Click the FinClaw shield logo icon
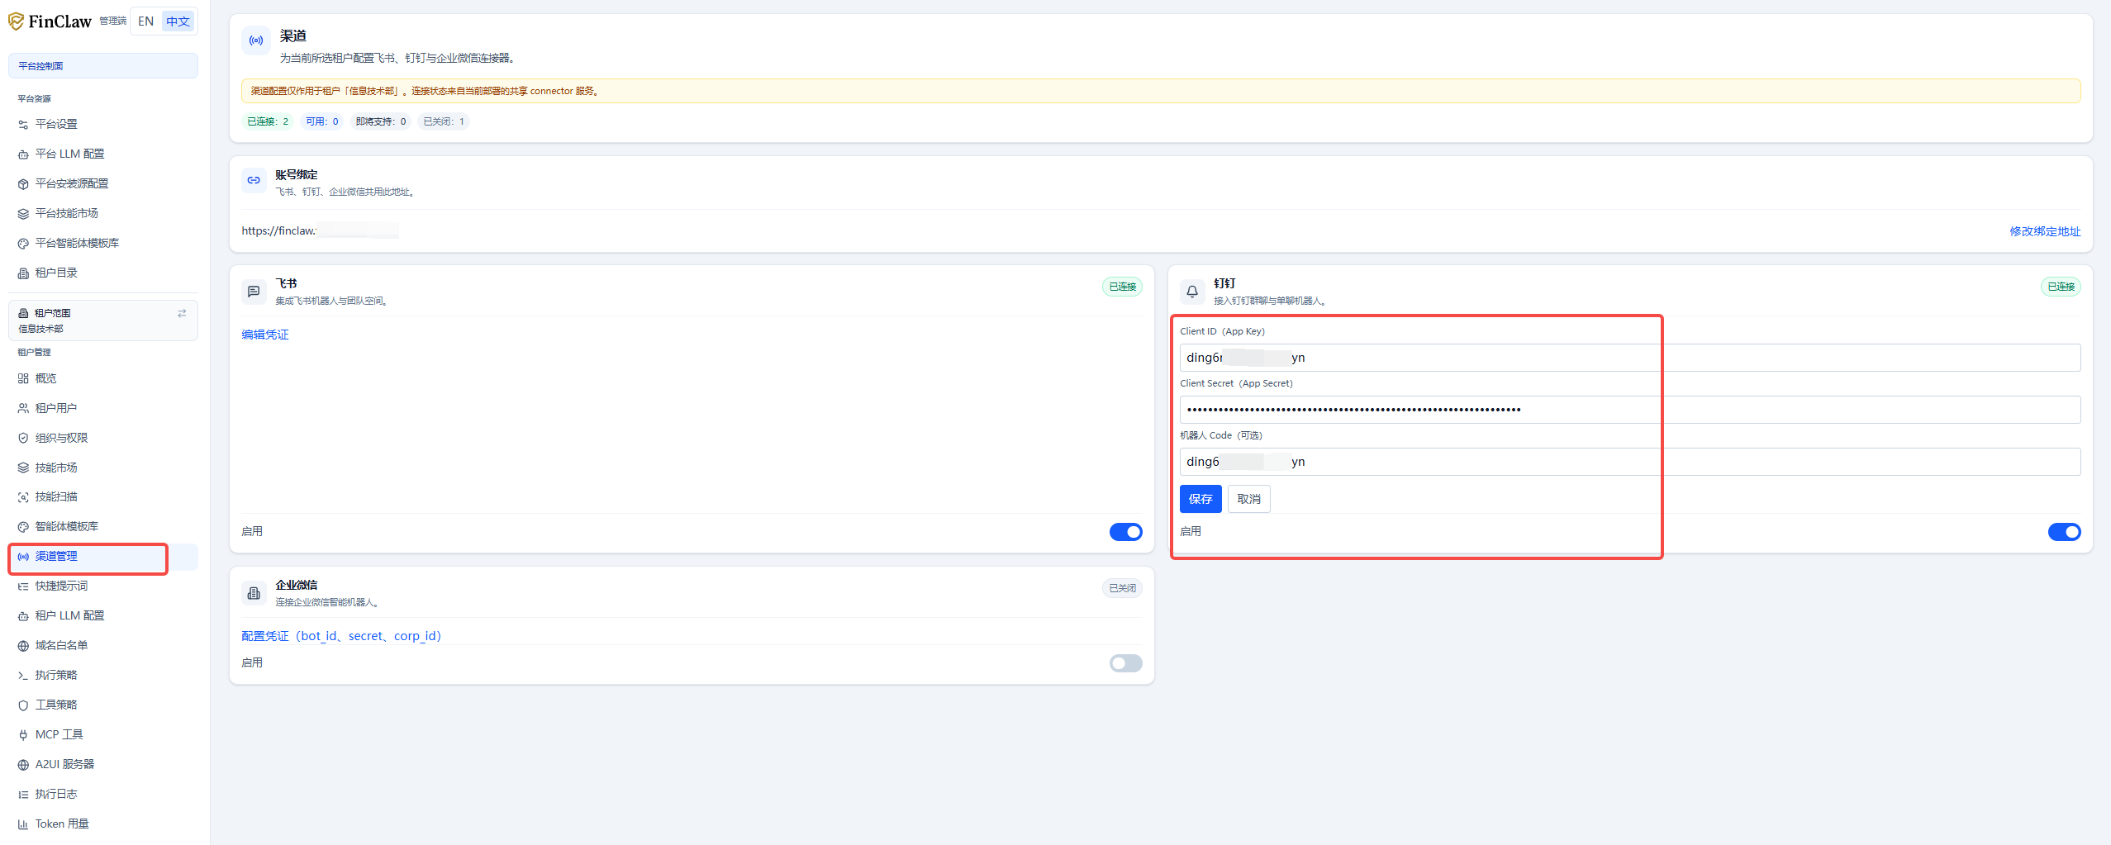This screenshot has width=2111, height=845. [x=16, y=21]
